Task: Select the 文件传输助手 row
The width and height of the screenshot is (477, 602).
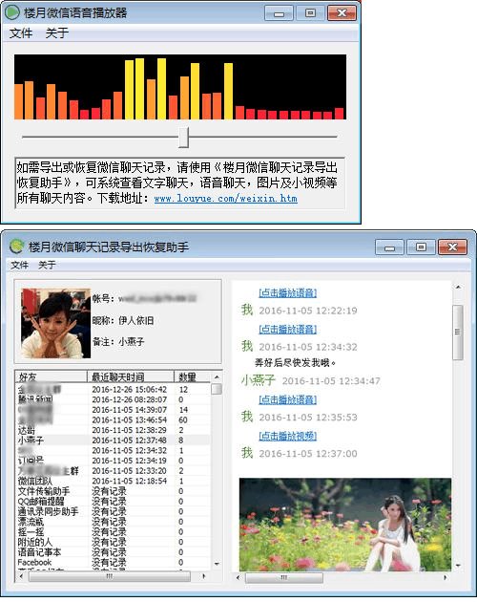Action: pos(113,491)
